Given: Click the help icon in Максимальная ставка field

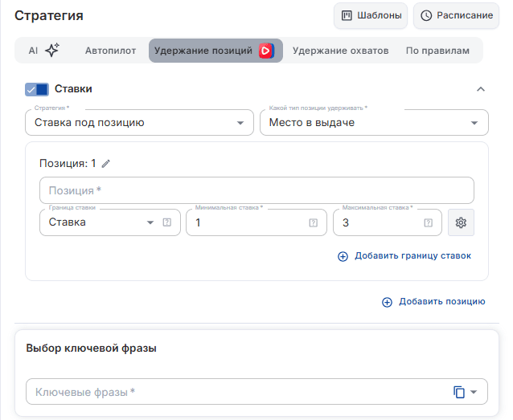Looking at the screenshot, I should tap(428, 223).
